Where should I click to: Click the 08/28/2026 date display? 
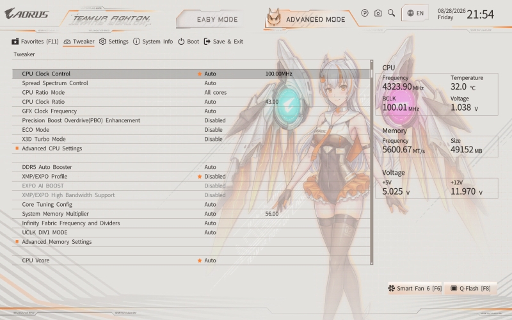[x=452, y=11]
